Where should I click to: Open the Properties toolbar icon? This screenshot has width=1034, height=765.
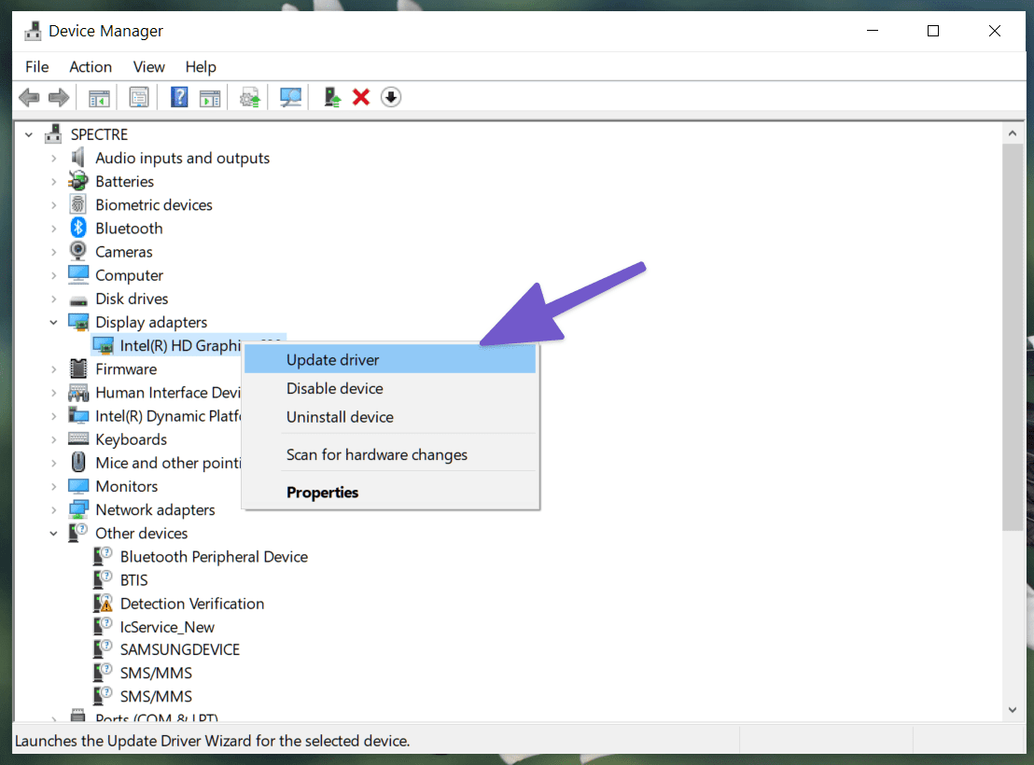tap(138, 98)
